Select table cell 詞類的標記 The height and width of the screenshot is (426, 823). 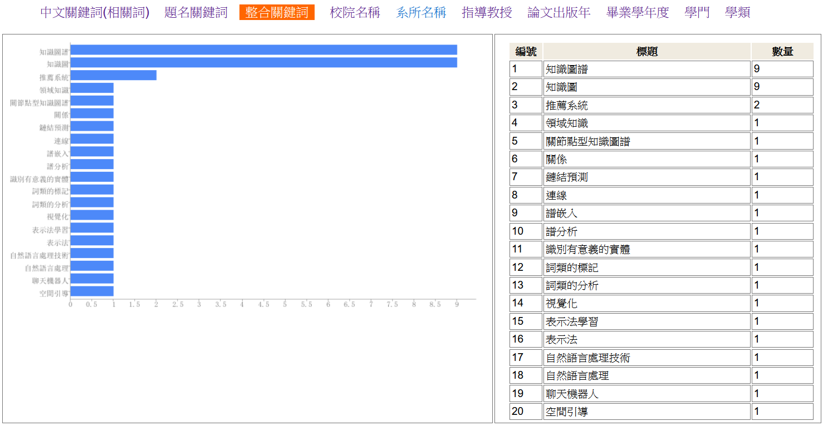pos(647,268)
